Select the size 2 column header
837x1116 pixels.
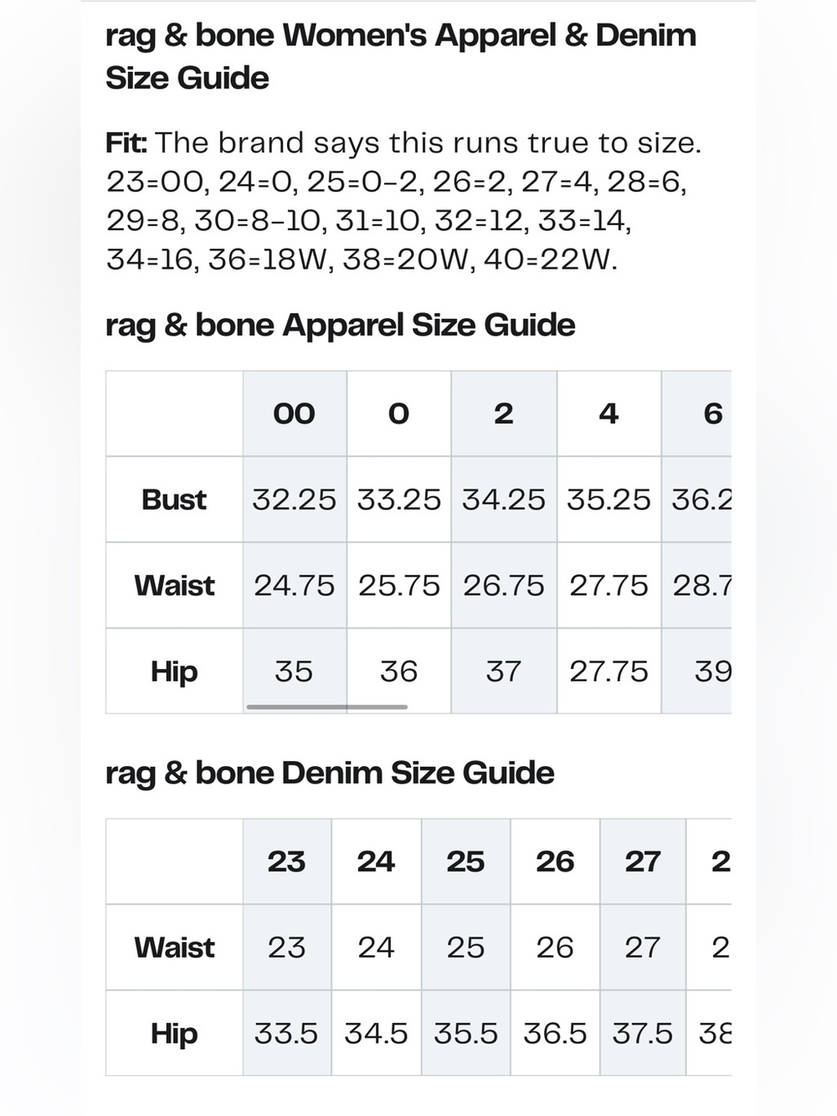(x=504, y=414)
